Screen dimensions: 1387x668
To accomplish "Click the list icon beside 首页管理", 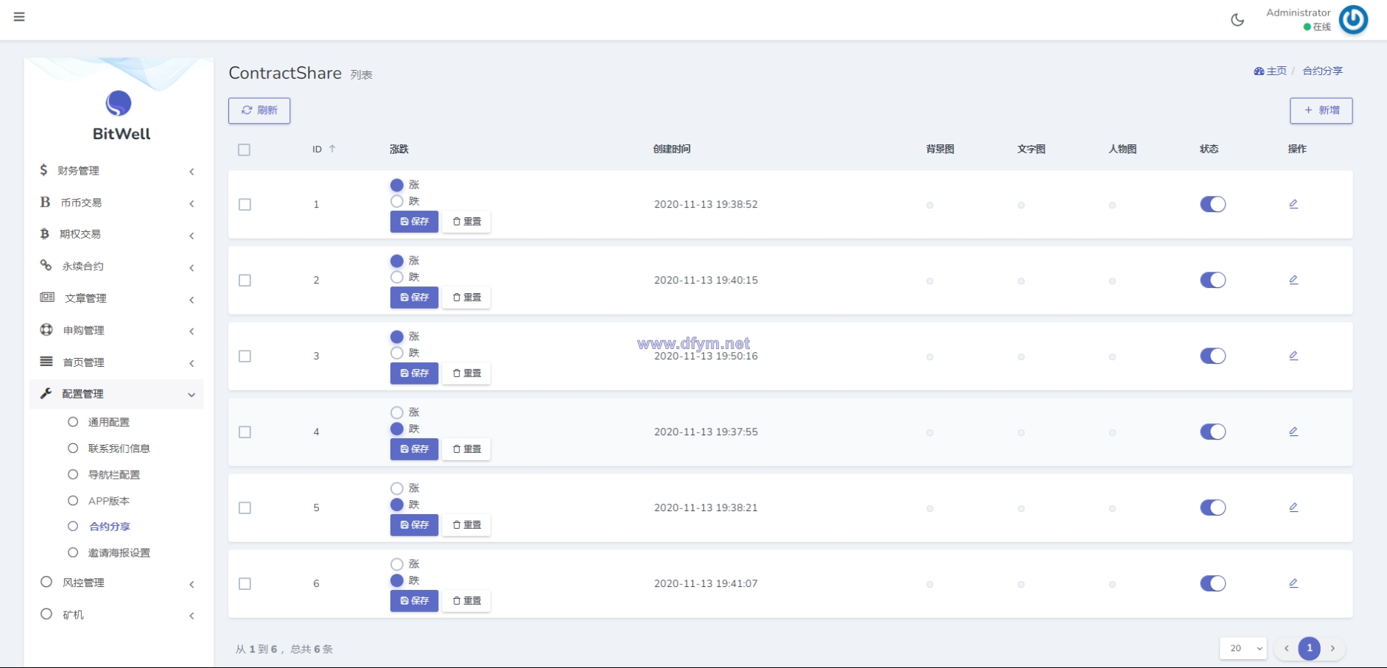I will [46, 361].
